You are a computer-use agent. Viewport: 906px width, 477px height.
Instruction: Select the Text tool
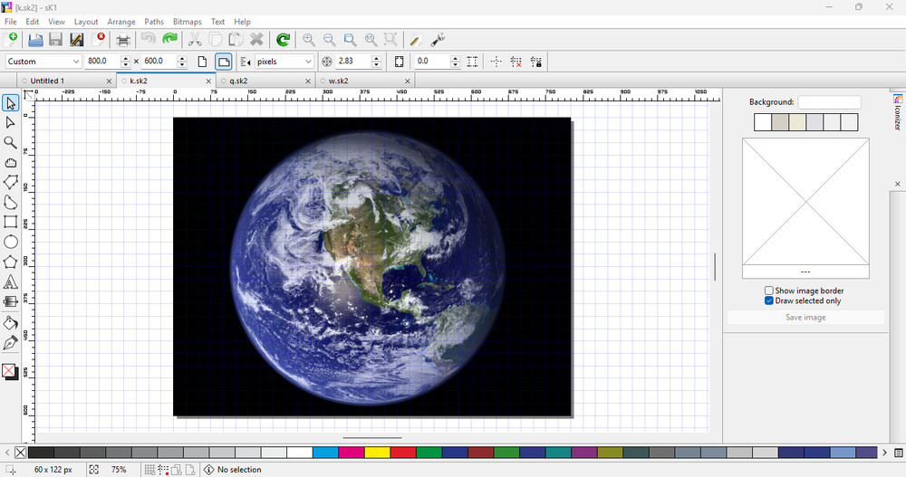coord(10,281)
